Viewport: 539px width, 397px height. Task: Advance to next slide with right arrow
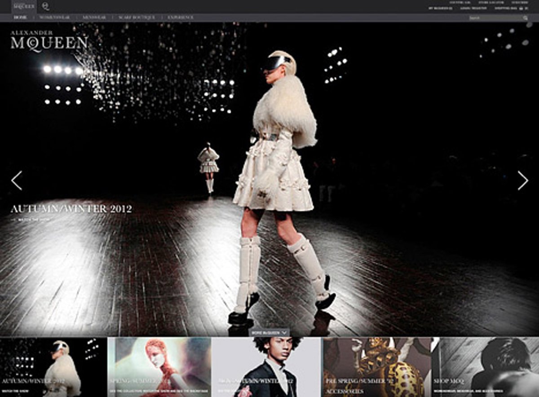coord(522,180)
